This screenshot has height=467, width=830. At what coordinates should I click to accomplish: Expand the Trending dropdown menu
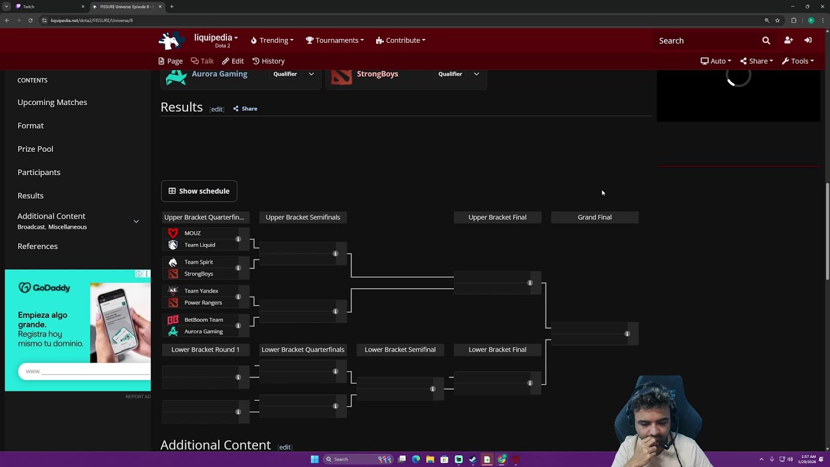pos(272,40)
